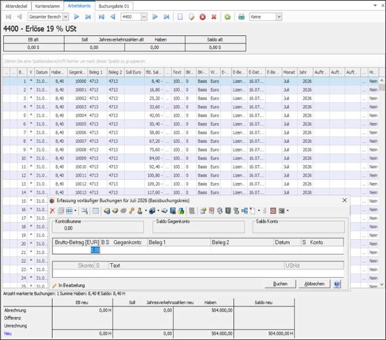Screen dimensions: 386x340
Task: Click the green refresh icon
Action: pyautogui.click(x=228, y=17)
